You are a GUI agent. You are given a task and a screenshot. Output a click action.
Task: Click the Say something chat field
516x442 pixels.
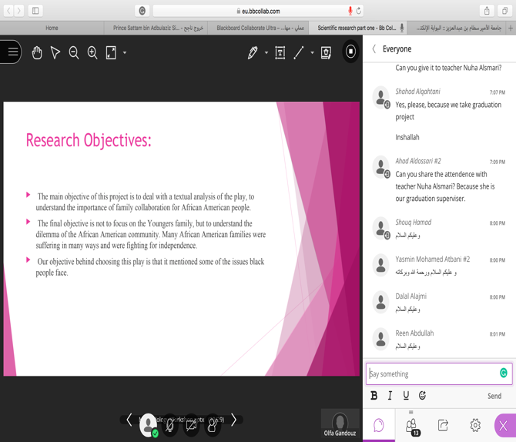pyautogui.click(x=431, y=373)
